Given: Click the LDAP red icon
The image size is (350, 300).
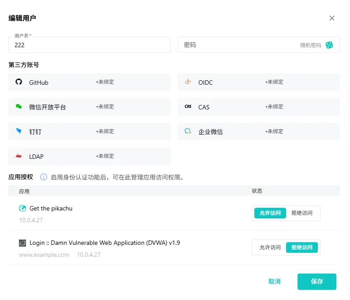Looking at the screenshot, I should pos(19,156).
